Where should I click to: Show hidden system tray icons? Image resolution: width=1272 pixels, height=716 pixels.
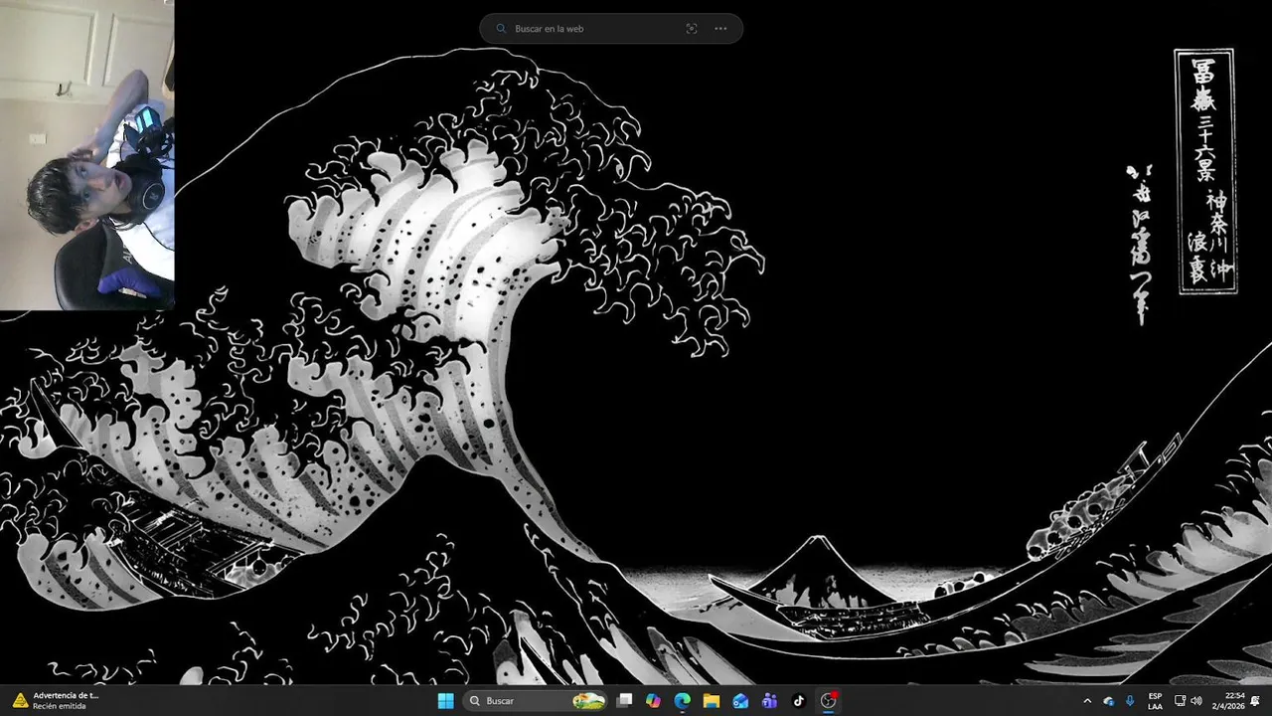tap(1086, 701)
